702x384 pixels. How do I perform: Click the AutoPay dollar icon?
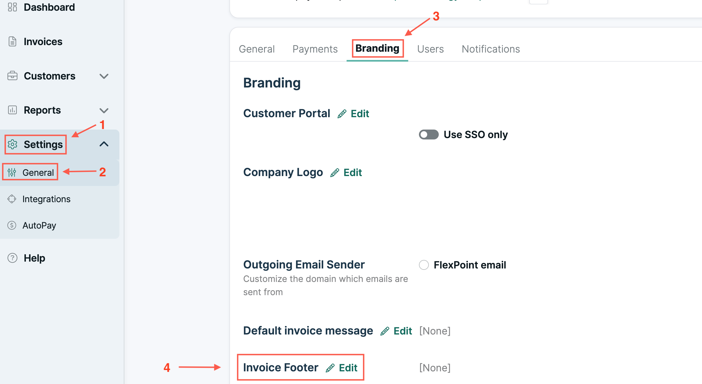coord(12,225)
